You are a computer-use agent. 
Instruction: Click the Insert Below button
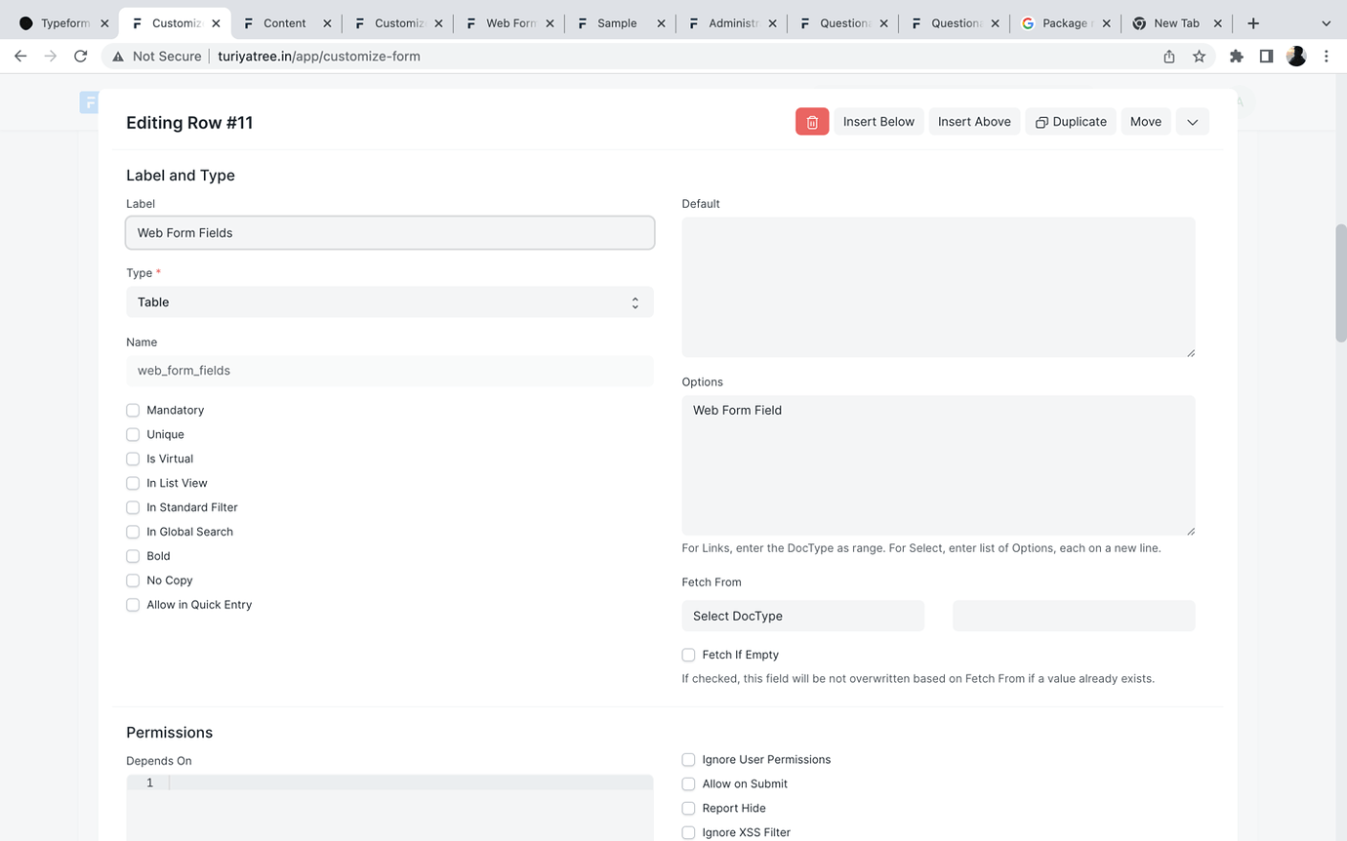[878, 121]
